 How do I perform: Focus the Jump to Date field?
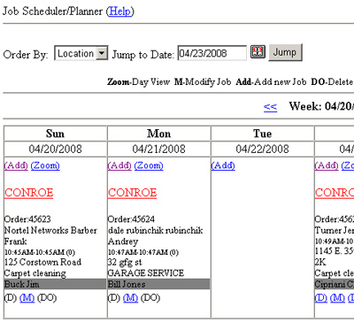[212, 53]
